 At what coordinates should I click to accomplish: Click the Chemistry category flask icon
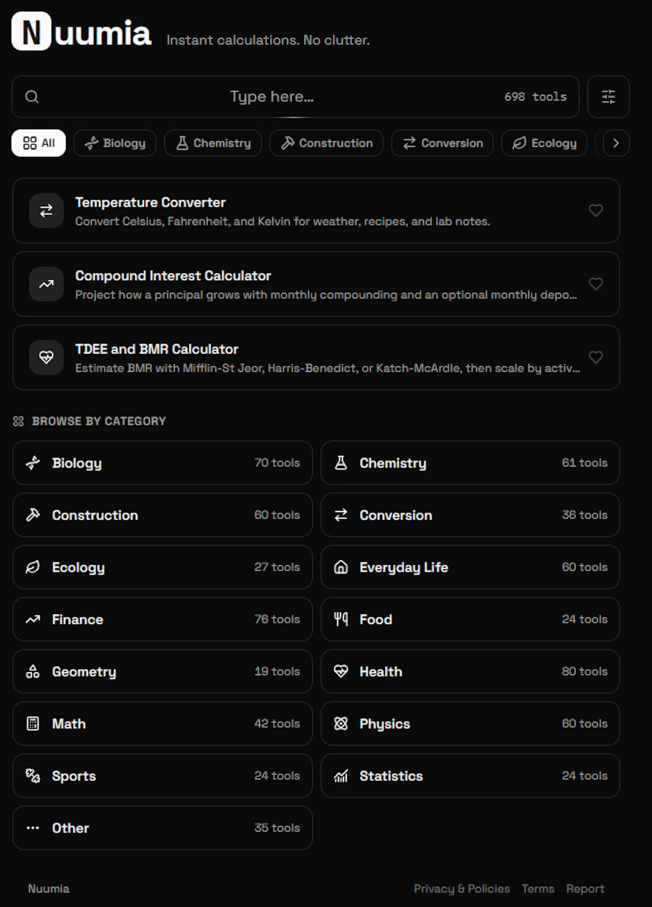pos(341,463)
